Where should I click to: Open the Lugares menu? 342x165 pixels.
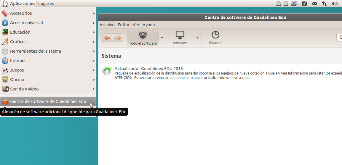click(x=46, y=4)
